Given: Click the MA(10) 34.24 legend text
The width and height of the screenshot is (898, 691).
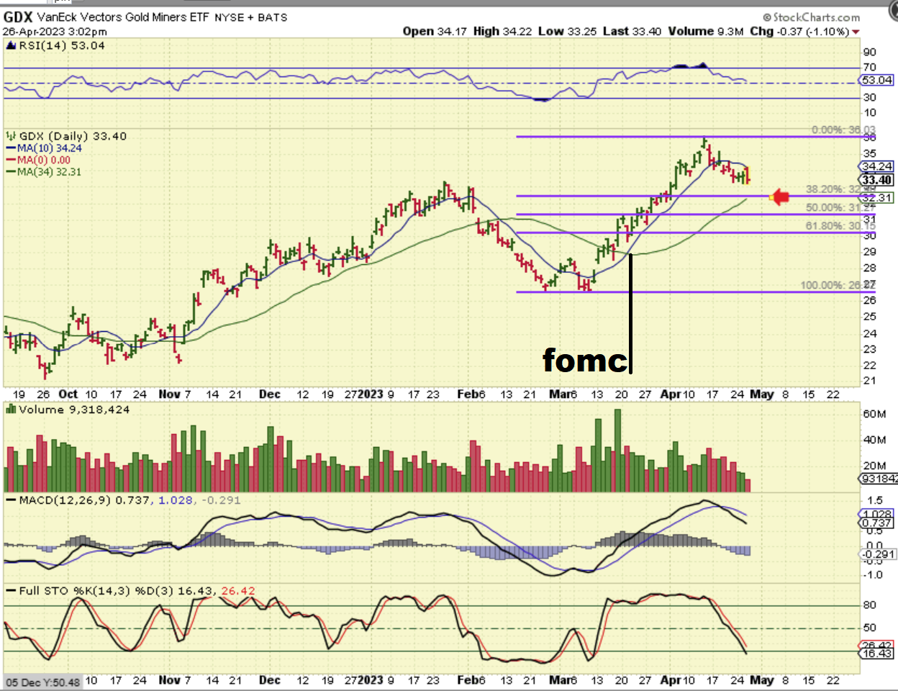Looking at the screenshot, I should tap(50, 148).
